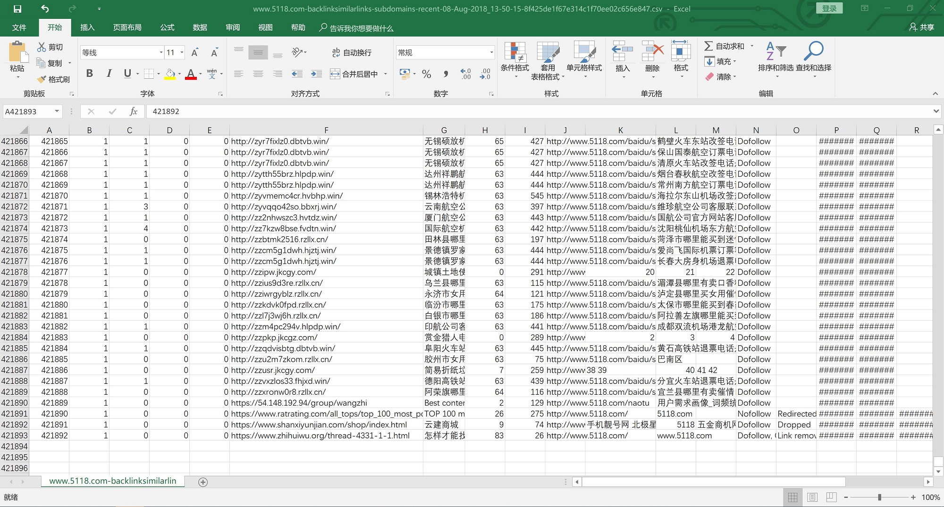Undo the last action
This screenshot has width=944, height=507.
(x=45, y=8)
